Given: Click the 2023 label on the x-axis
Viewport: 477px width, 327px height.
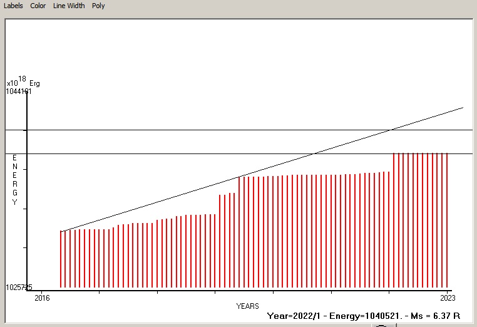Looking at the screenshot, I should click(448, 296).
